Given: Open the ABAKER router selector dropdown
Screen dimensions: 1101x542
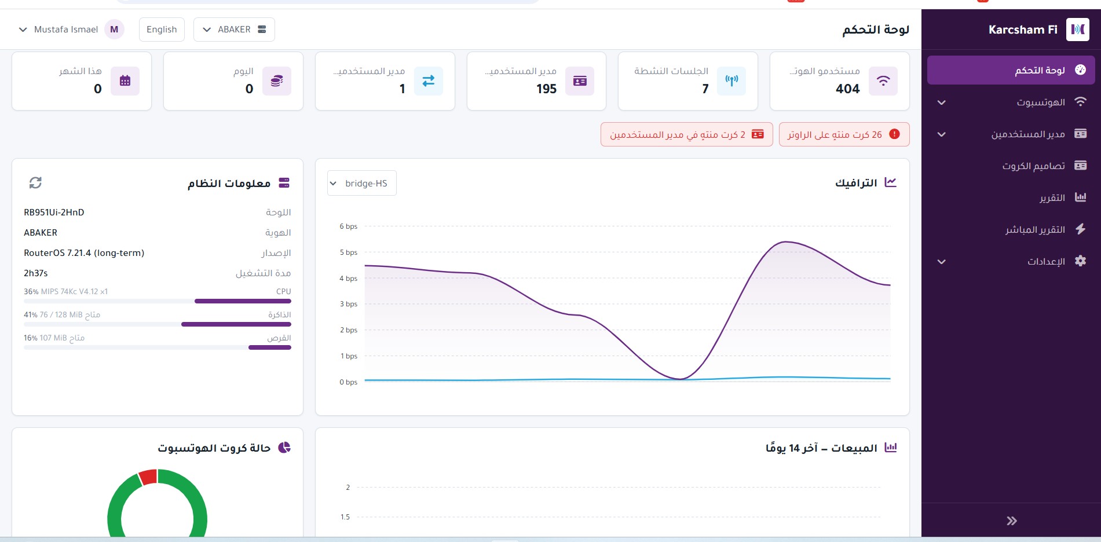Looking at the screenshot, I should (x=234, y=30).
